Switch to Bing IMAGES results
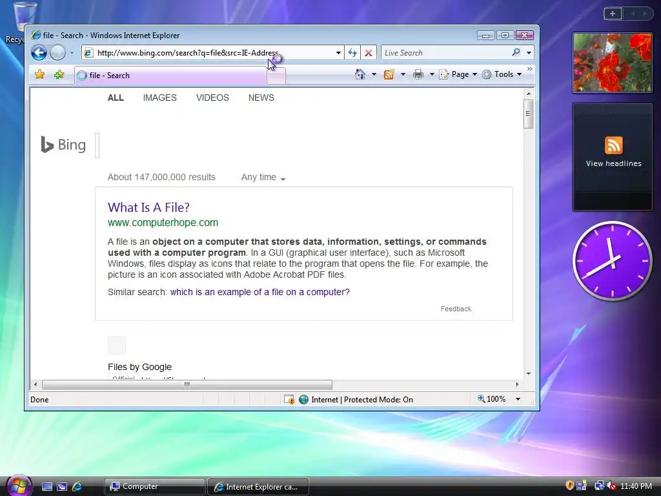This screenshot has width=661, height=496. [x=160, y=98]
